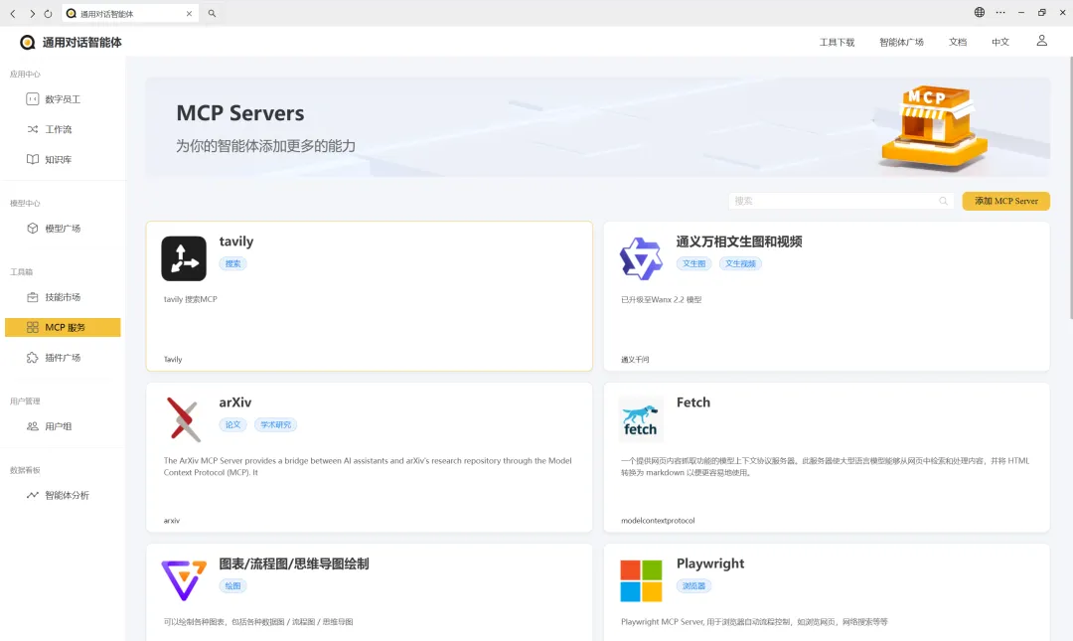Click the '通义千问' author text
Image resolution: width=1073 pixels, height=641 pixels.
(x=635, y=359)
